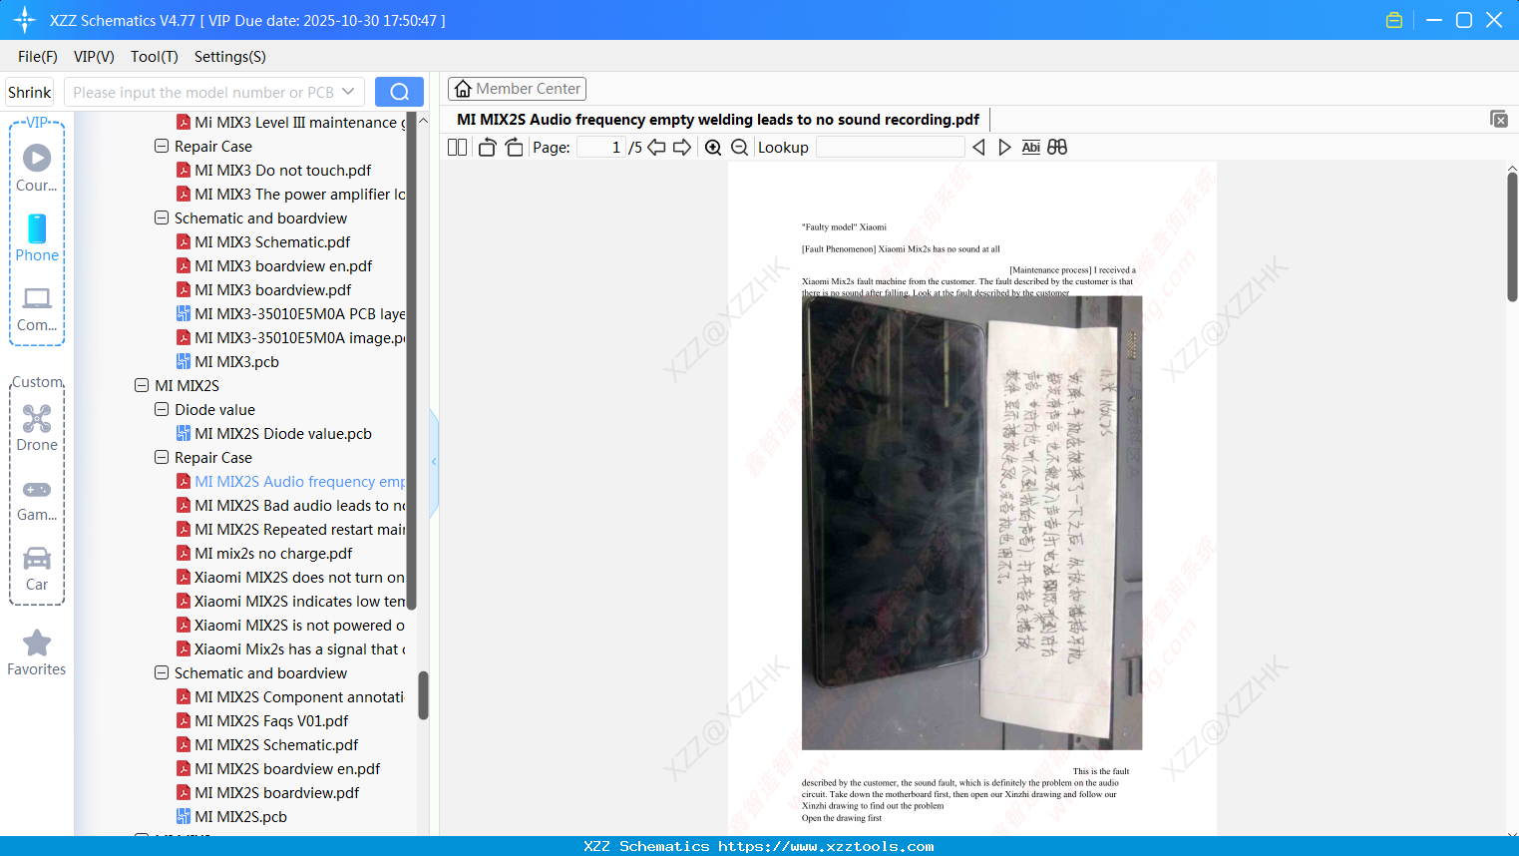
Task: Collapse the MI MIX3 Repair Case folder
Action: [x=162, y=146]
